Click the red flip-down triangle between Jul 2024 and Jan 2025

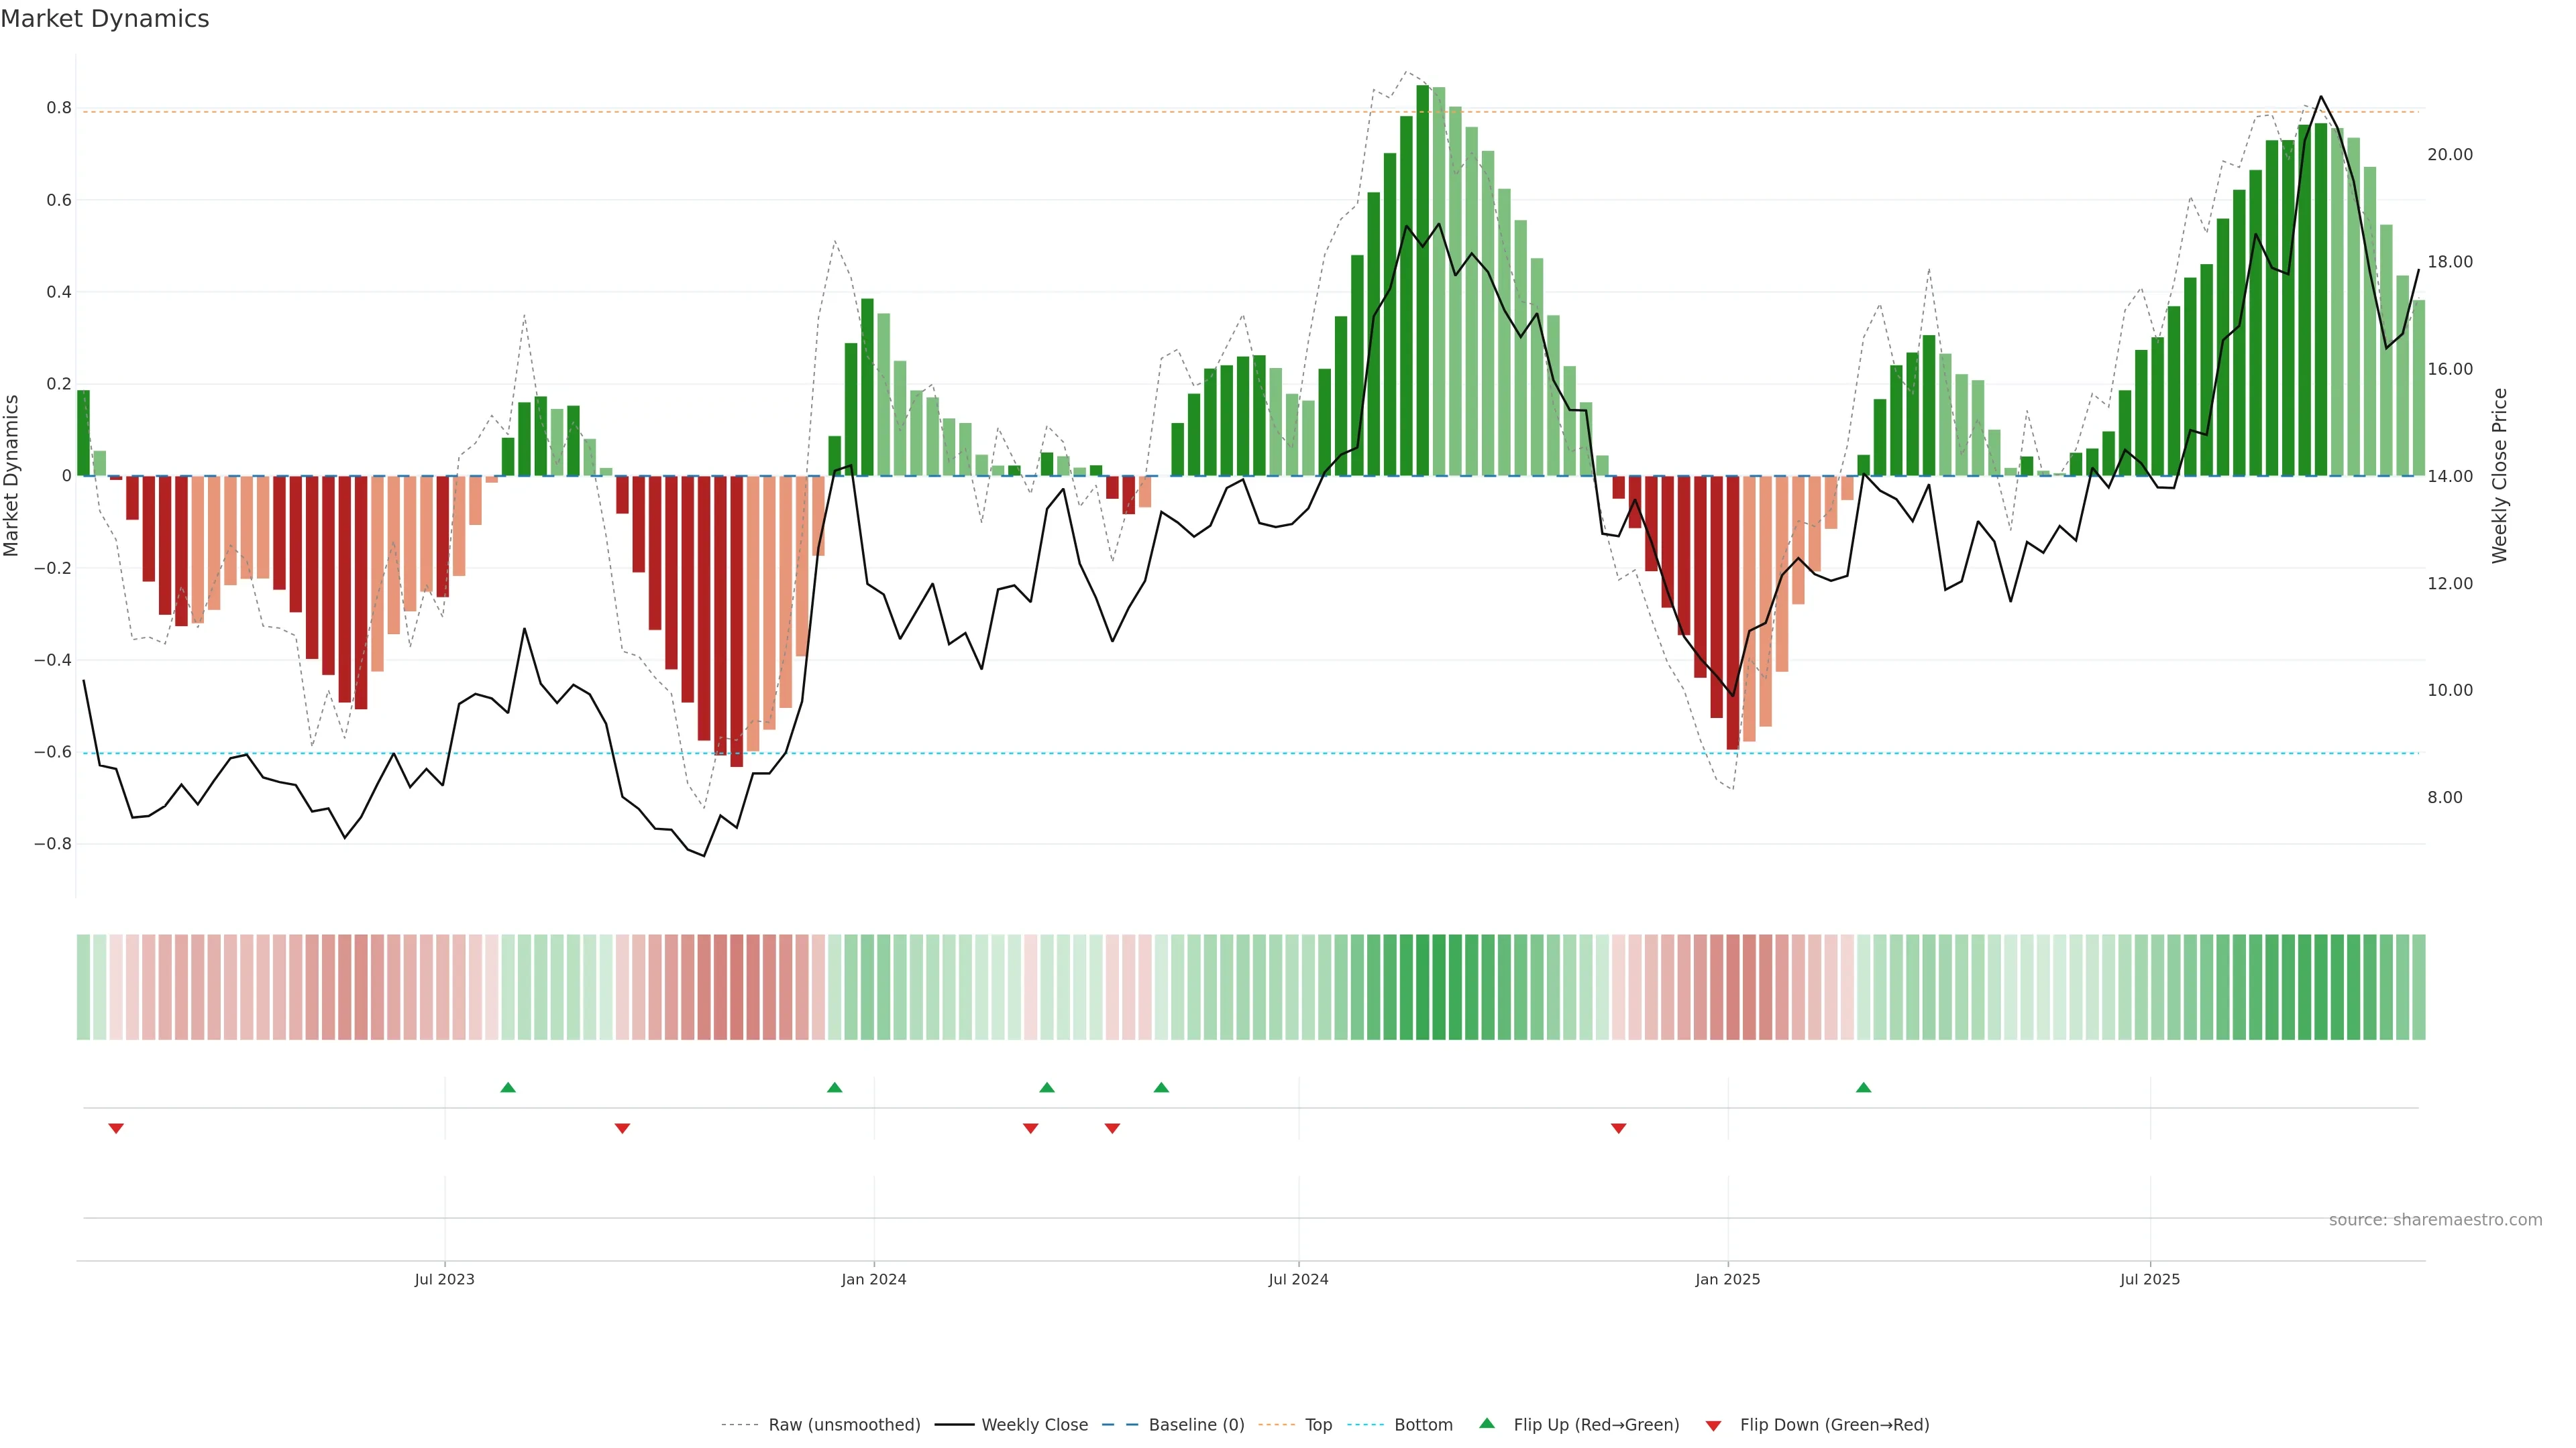(x=1619, y=1128)
